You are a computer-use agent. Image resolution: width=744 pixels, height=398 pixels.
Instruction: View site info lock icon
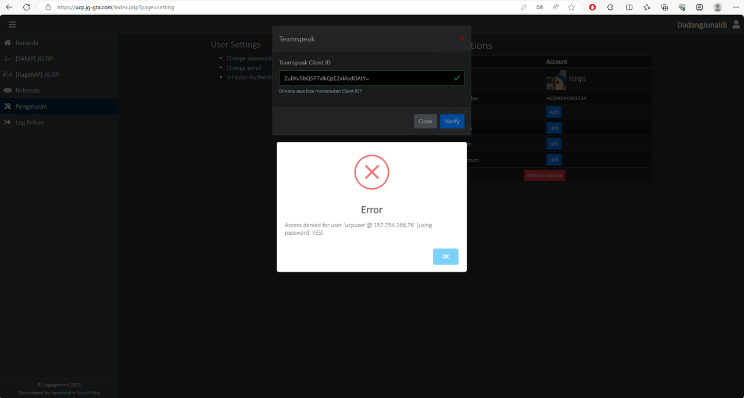point(48,8)
